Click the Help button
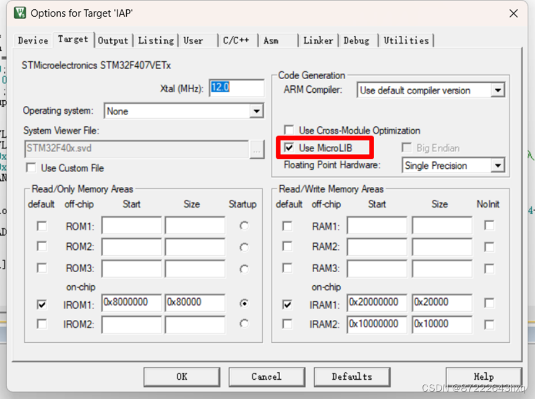Screen dimensions: 535x399 coord(484,376)
